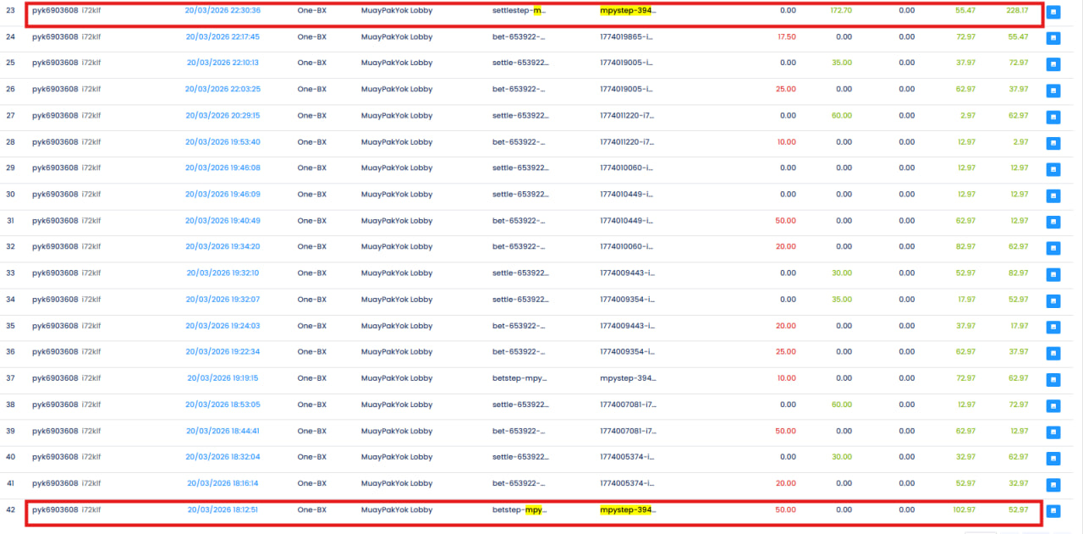Select the bet-653922 transaction cell in row 24
The height and width of the screenshot is (534, 1083).
point(519,37)
